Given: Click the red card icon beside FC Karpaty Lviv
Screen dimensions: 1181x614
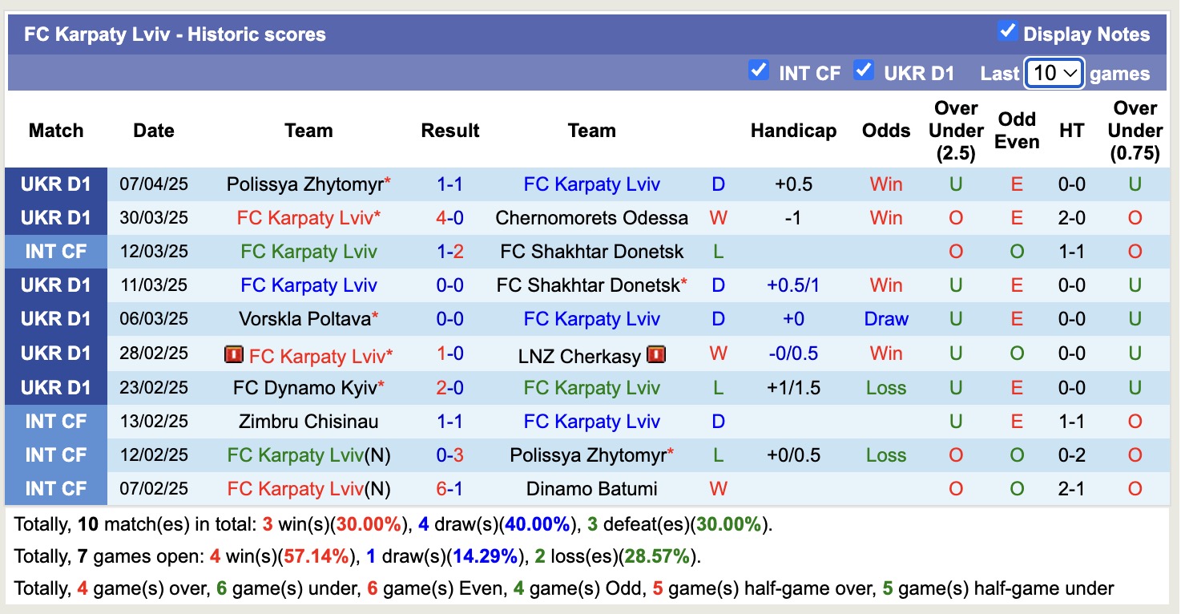Looking at the screenshot, I should (x=235, y=353).
